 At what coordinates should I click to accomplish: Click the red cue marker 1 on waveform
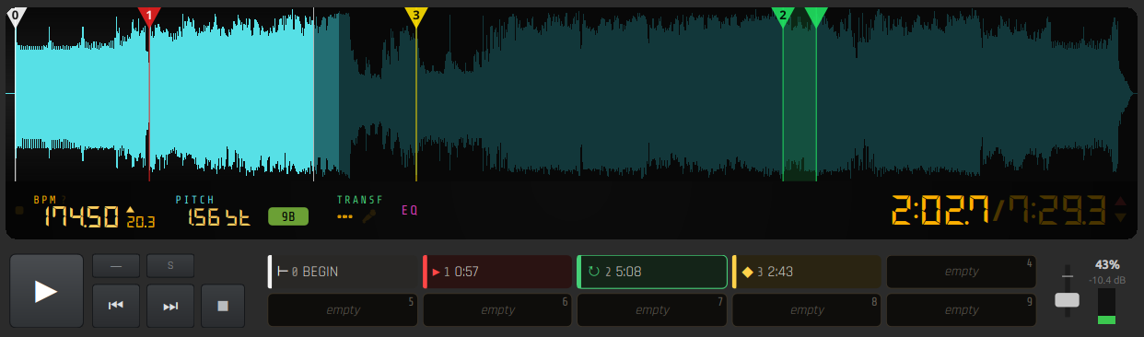(149, 16)
